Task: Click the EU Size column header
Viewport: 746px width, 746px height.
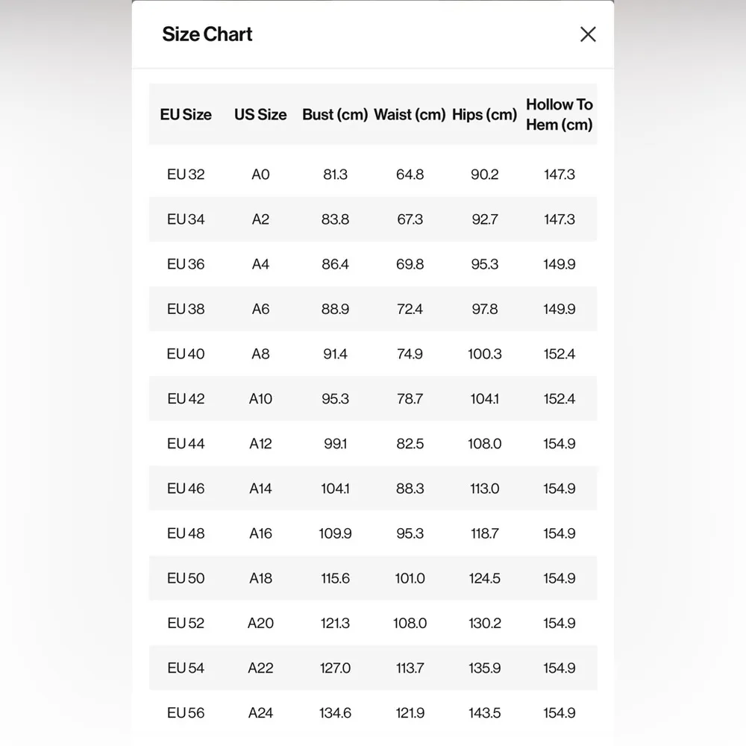Action: pyautogui.click(x=186, y=115)
